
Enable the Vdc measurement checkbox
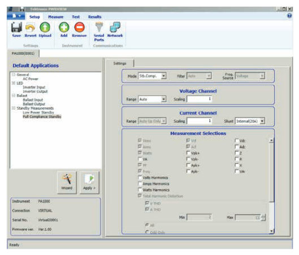[x=237, y=141]
